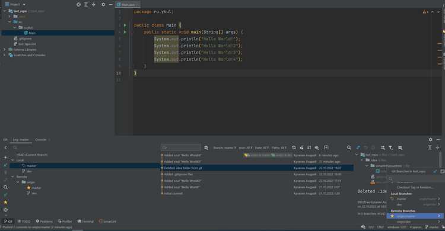Select local dev branch in Git branches tree
445x231 pixels.
27,171
